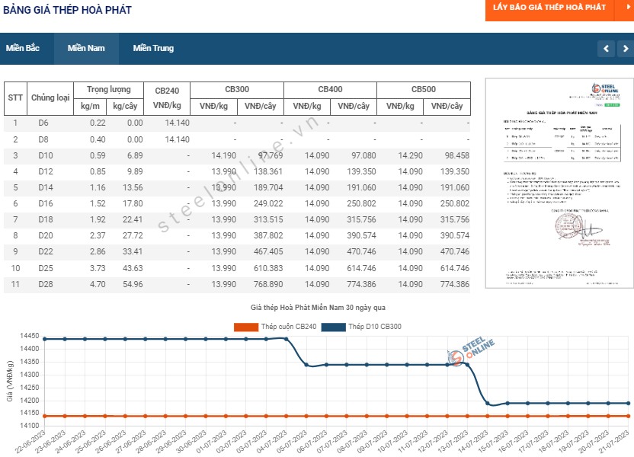This screenshot has height=457, width=634.
Task: Select the D16 row label
Action: coord(45,203)
